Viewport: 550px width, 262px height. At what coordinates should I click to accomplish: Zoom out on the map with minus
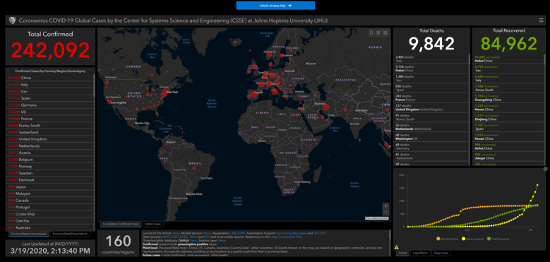[385, 212]
